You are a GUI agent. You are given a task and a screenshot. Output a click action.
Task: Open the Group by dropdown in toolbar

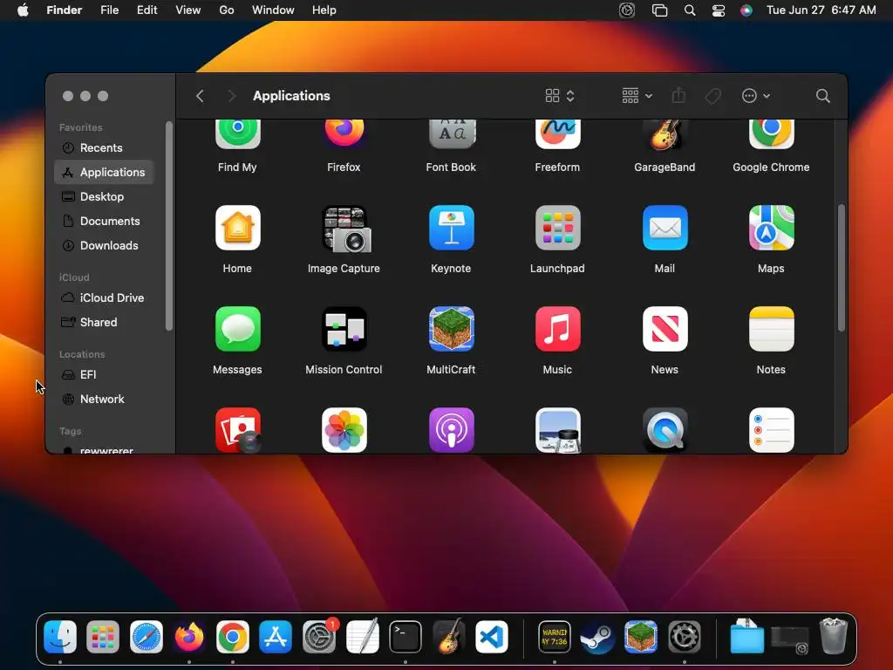pos(637,96)
